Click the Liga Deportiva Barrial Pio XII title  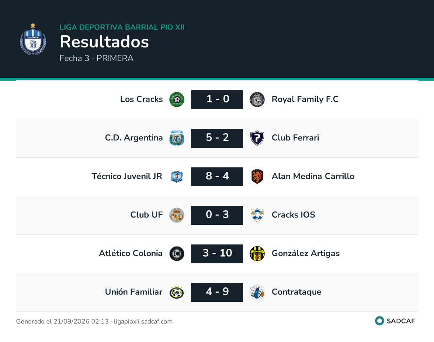(x=122, y=27)
